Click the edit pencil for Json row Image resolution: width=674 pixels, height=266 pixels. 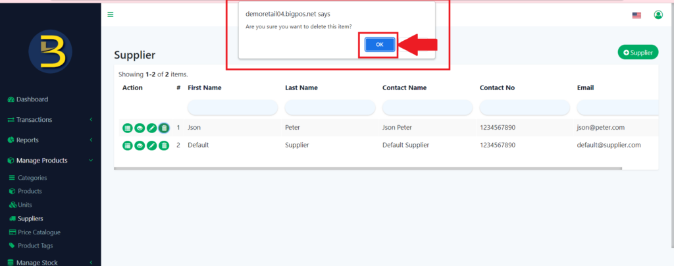point(152,128)
